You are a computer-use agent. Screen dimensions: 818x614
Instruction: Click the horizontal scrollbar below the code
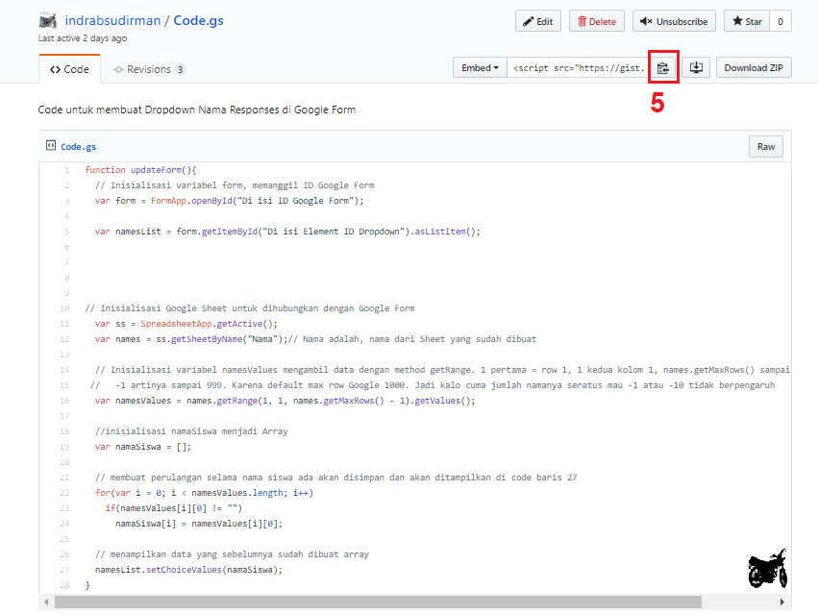point(384,602)
